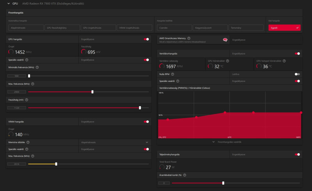The width and height of the screenshot is (312, 191).
Task: Open help for VRAM Speciális vezérlő
Action: tap(27, 149)
